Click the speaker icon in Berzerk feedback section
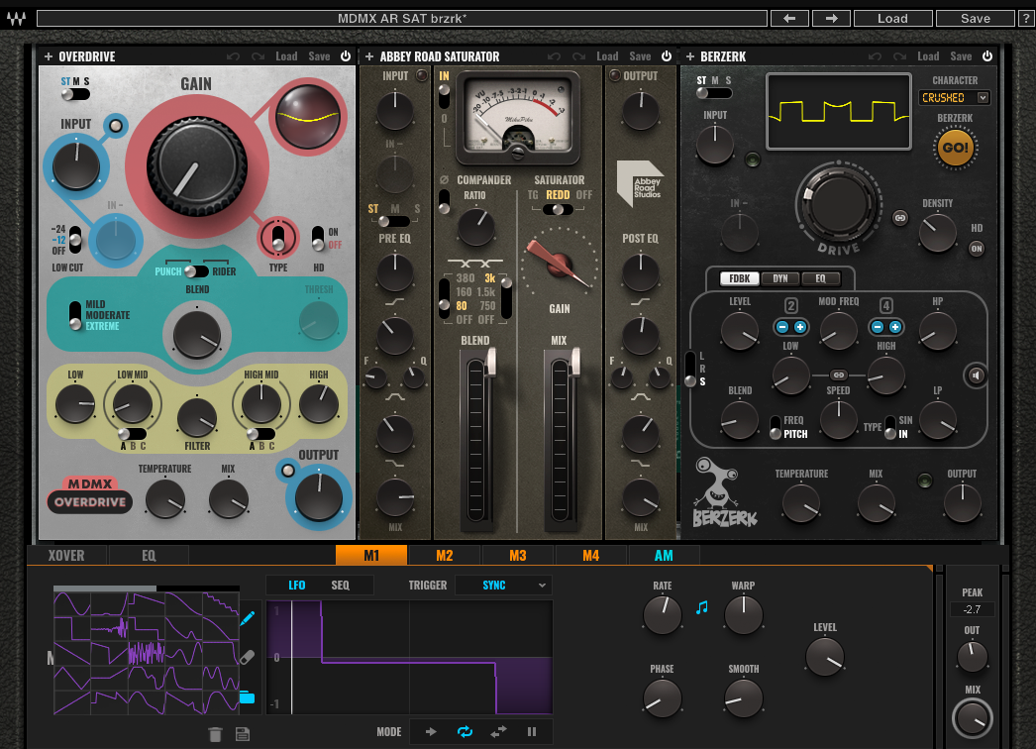The image size is (1036, 749). point(977,375)
